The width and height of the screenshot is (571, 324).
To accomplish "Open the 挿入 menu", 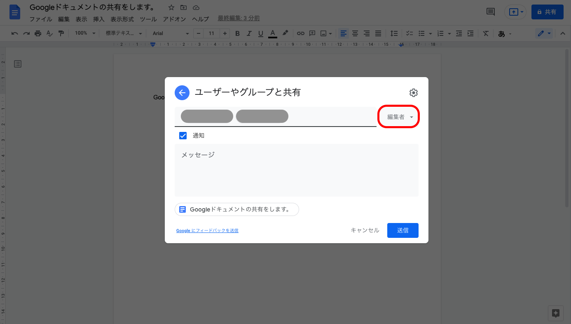I will [x=99, y=19].
